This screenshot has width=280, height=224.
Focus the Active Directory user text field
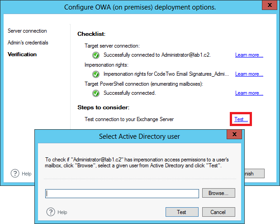(122, 194)
